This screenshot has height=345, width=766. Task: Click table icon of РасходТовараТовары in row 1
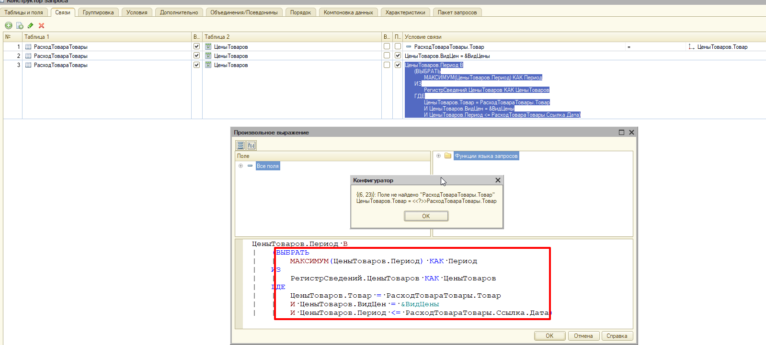pyautogui.click(x=28, y=47)
